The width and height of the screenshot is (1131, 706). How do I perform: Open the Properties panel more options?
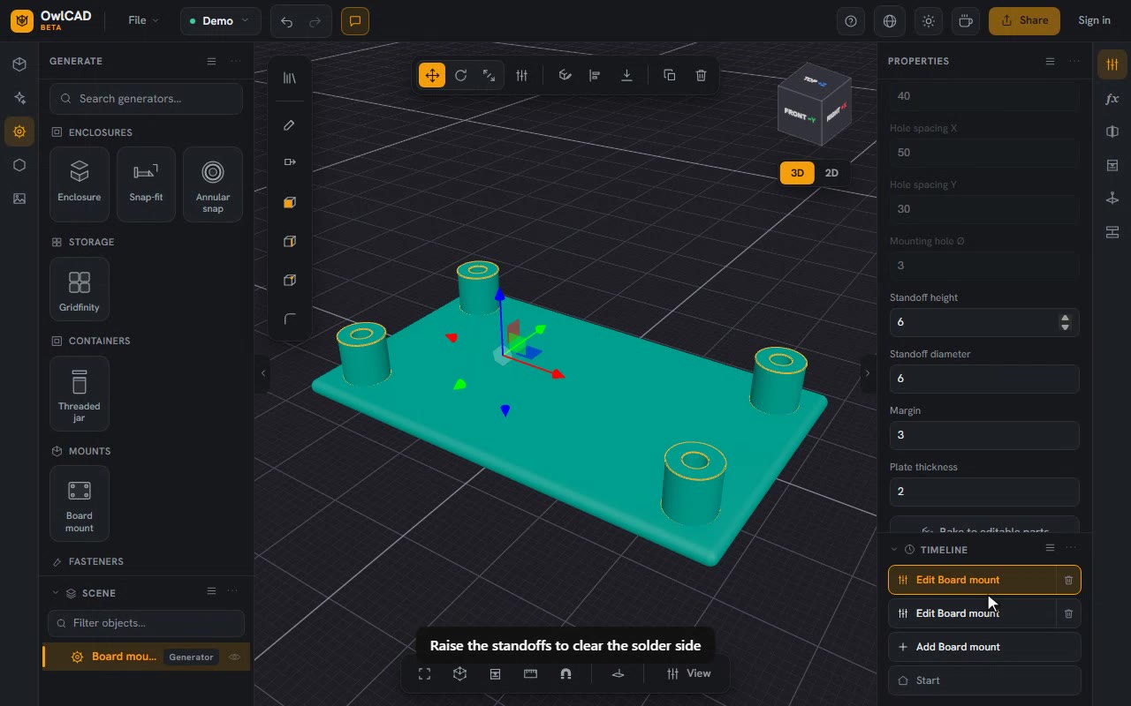(x=1074, y=61)
